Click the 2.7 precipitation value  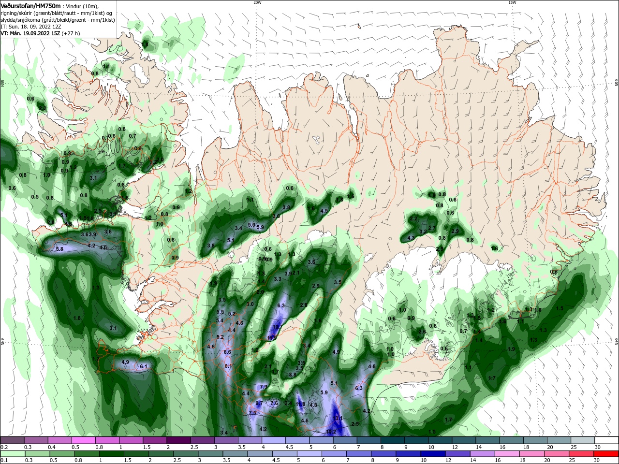click(432, 228)
